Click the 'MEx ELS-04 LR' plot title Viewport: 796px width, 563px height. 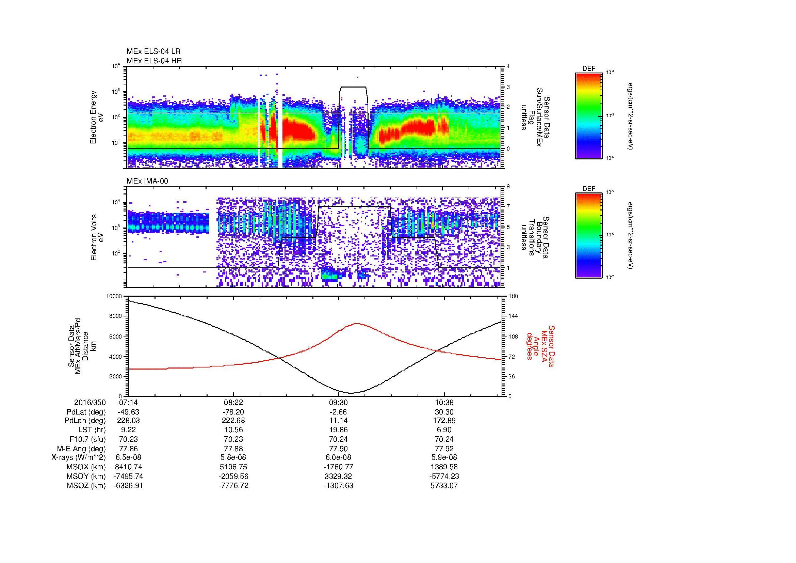(153, 51)
